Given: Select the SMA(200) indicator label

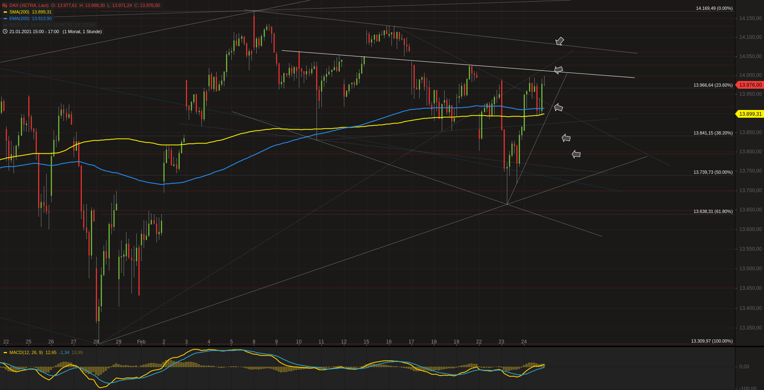Looking at the screenshot, I should tap(19, 12).
